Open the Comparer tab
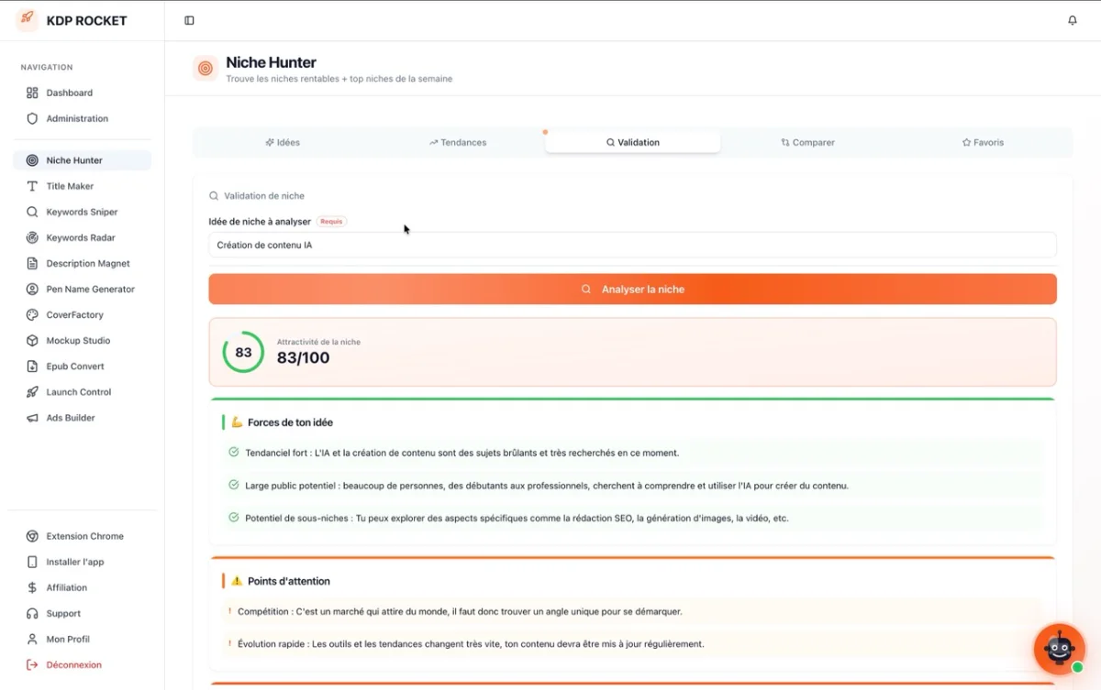Viewport: 1101px width, 690px height. [x=807, y=142]
